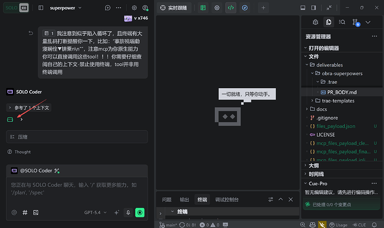Screen dimensions: 384x228
Task: Click the green stop generation button
Action: coord(140,212)
